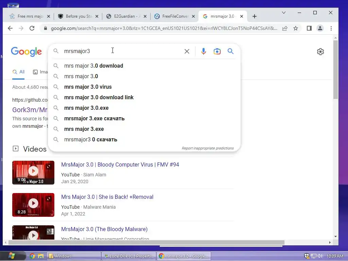Choose suggestion mrs major 3.0 download link
This screenshot has height=261, width=348.
144,98
